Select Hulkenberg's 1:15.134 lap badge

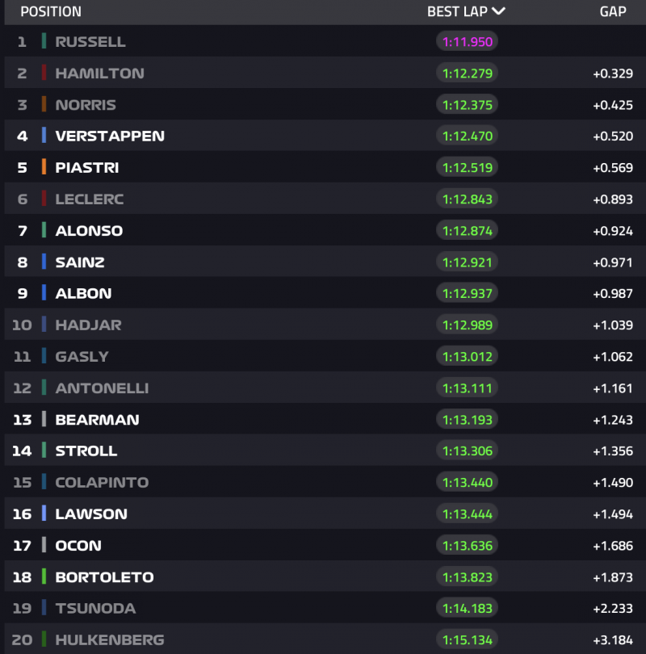467,639
